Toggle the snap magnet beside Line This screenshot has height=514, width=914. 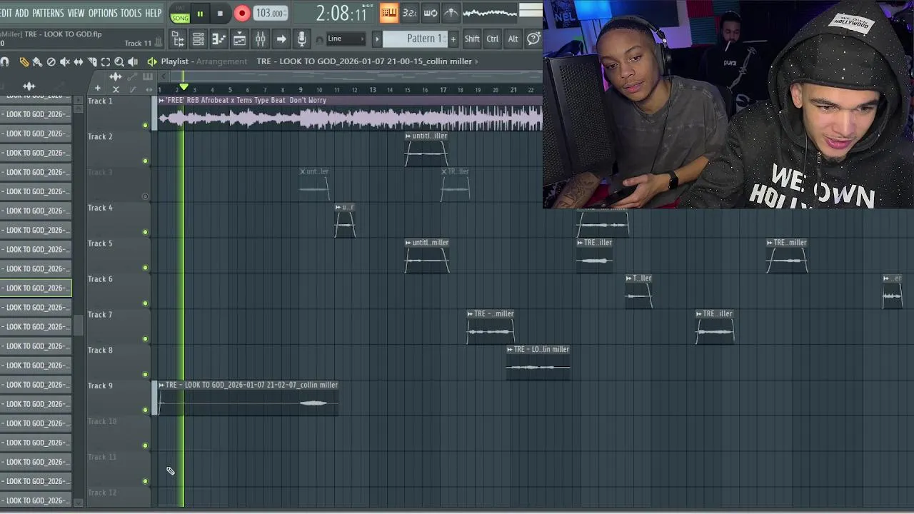coord(319,39)
